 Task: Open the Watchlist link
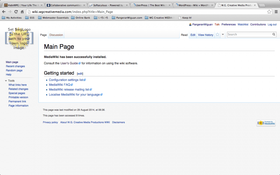click(243, 24)
